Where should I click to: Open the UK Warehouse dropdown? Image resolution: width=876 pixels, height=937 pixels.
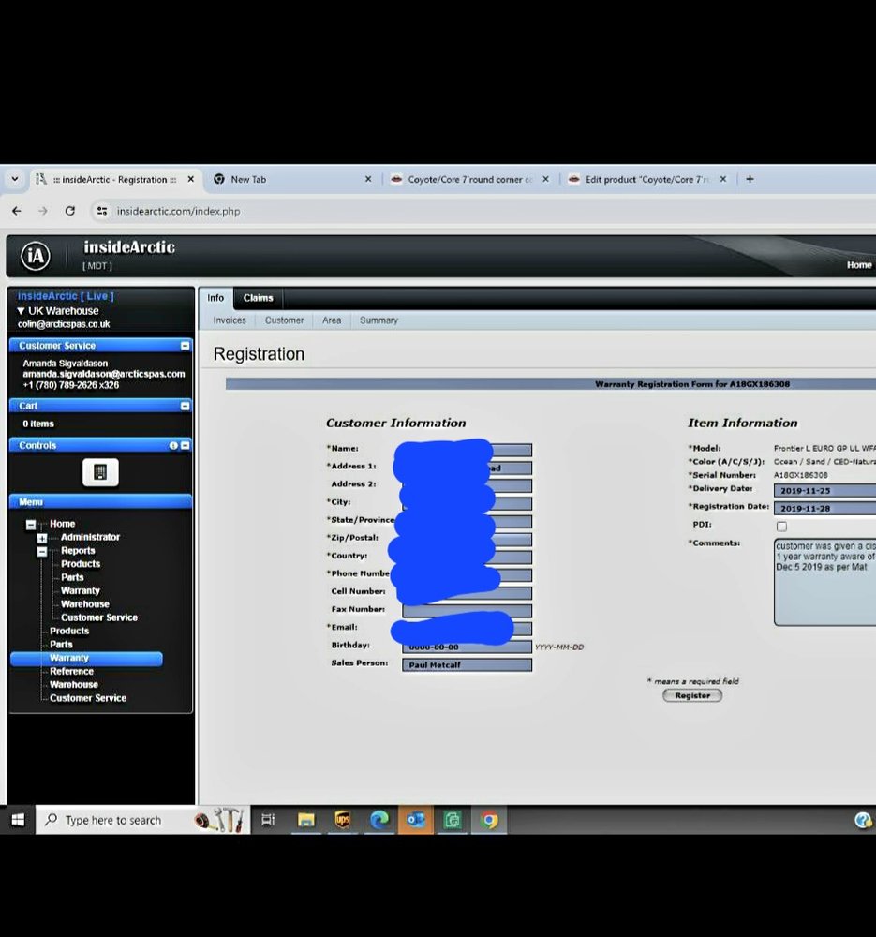click(x=21, y=311)
